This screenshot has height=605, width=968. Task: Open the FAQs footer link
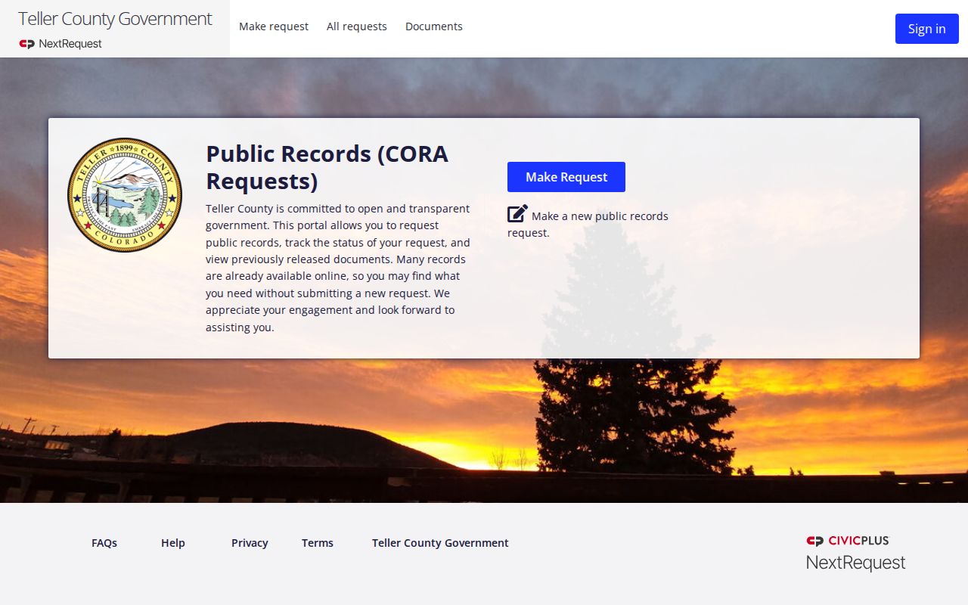click(104, 543)
